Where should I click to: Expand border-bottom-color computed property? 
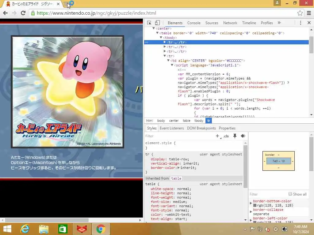(x=251, y=203)
